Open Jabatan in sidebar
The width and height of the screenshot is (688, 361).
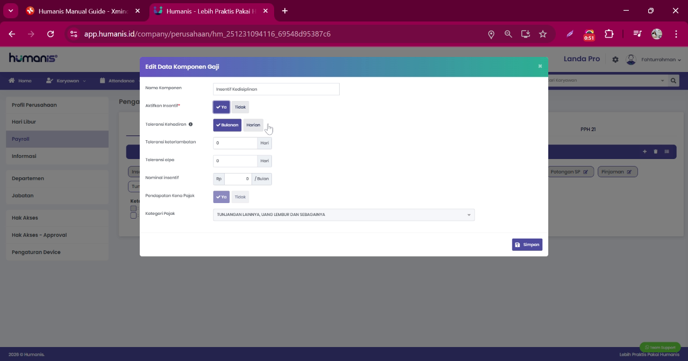tap(57, 196)
